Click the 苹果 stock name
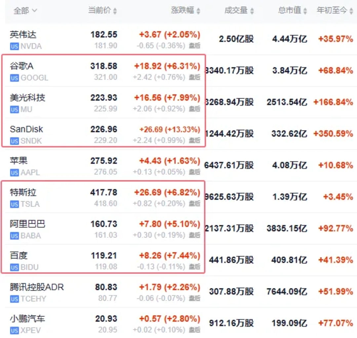The image size is (357, 338). [19, 161]
